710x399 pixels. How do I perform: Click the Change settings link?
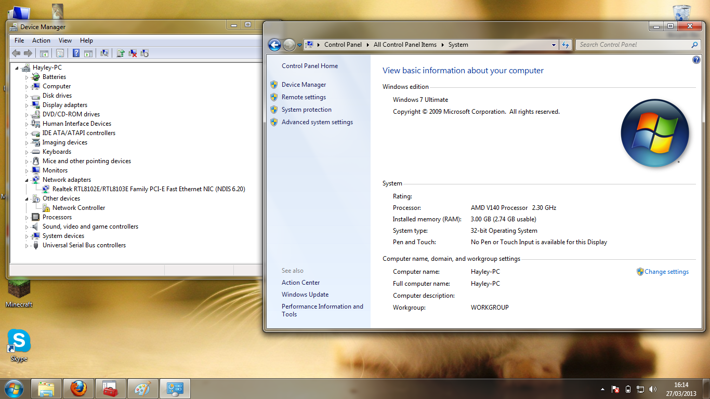(666, 272)
